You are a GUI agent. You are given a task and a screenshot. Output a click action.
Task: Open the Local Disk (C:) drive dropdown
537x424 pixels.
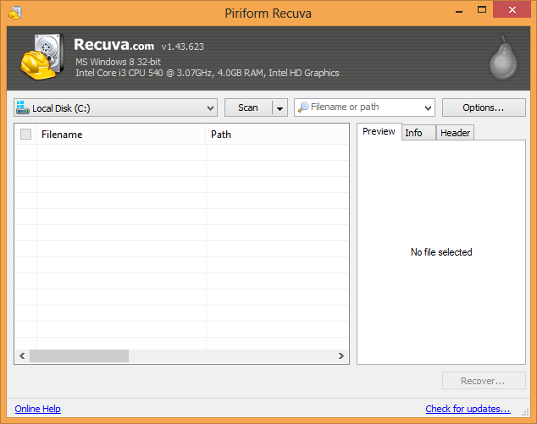coord(115,107)
